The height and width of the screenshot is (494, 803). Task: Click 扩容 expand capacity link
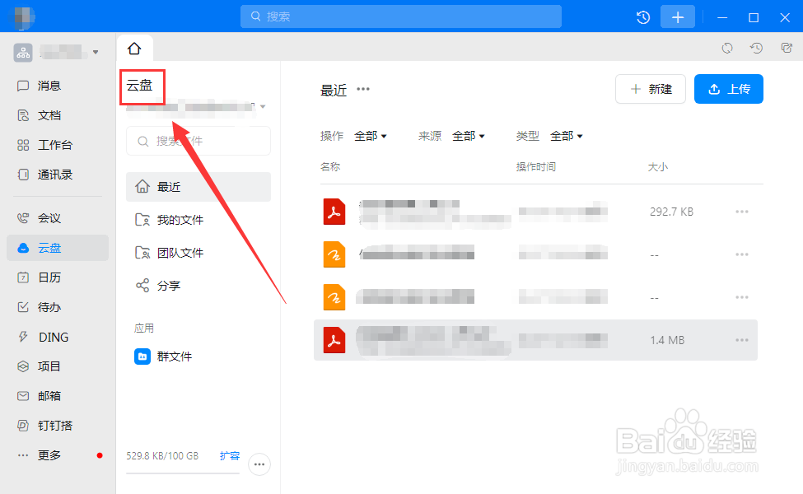230,455
